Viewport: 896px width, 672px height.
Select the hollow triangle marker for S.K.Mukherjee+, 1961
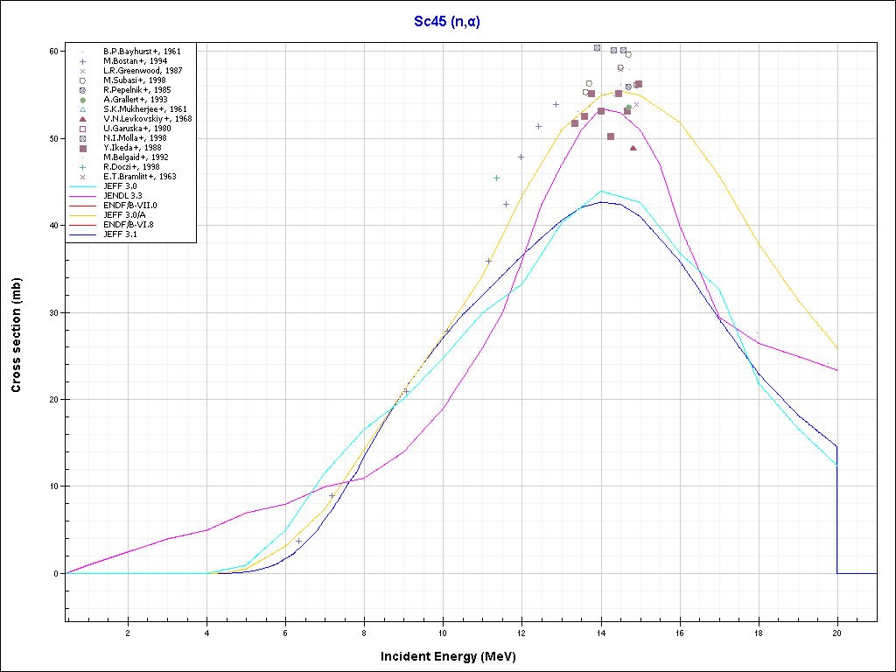point(82,109)
